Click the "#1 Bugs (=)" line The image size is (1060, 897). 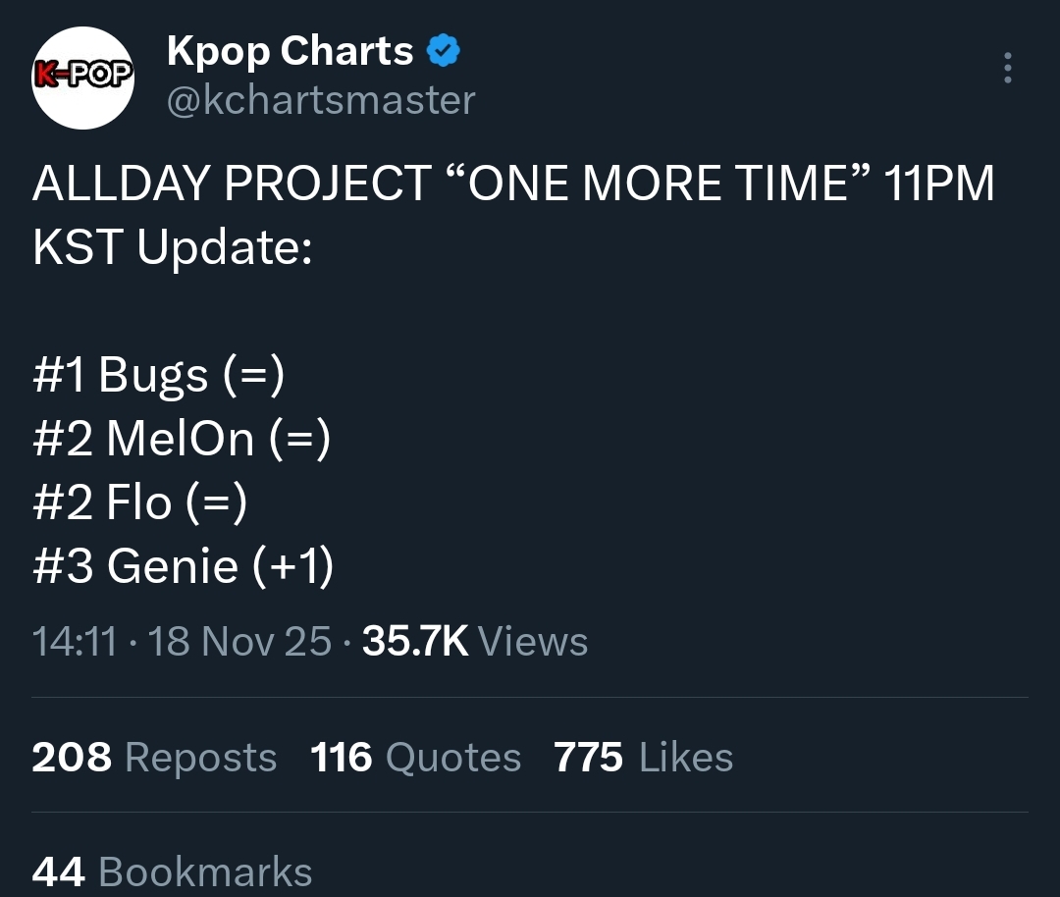158,376
